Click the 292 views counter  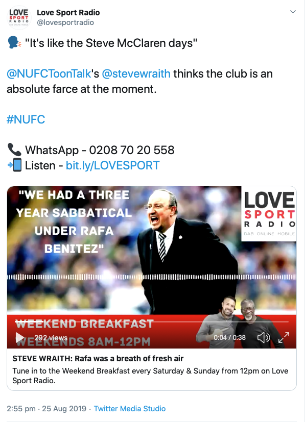point(51,337)
